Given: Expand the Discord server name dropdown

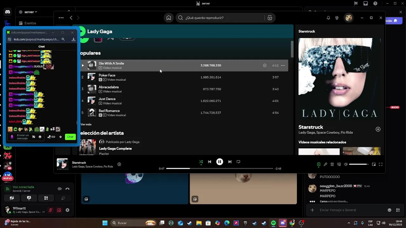Looking at the screenshot, I should pos(31,12).
